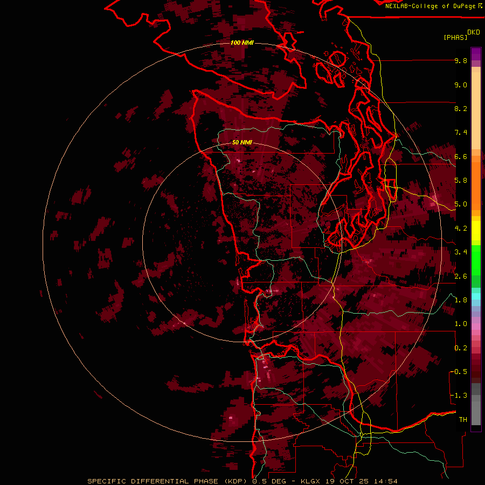The width and height of the screenshot is (485, 485).
Task: Click the -0.5 value on the color scale
Action: [459, 372]
